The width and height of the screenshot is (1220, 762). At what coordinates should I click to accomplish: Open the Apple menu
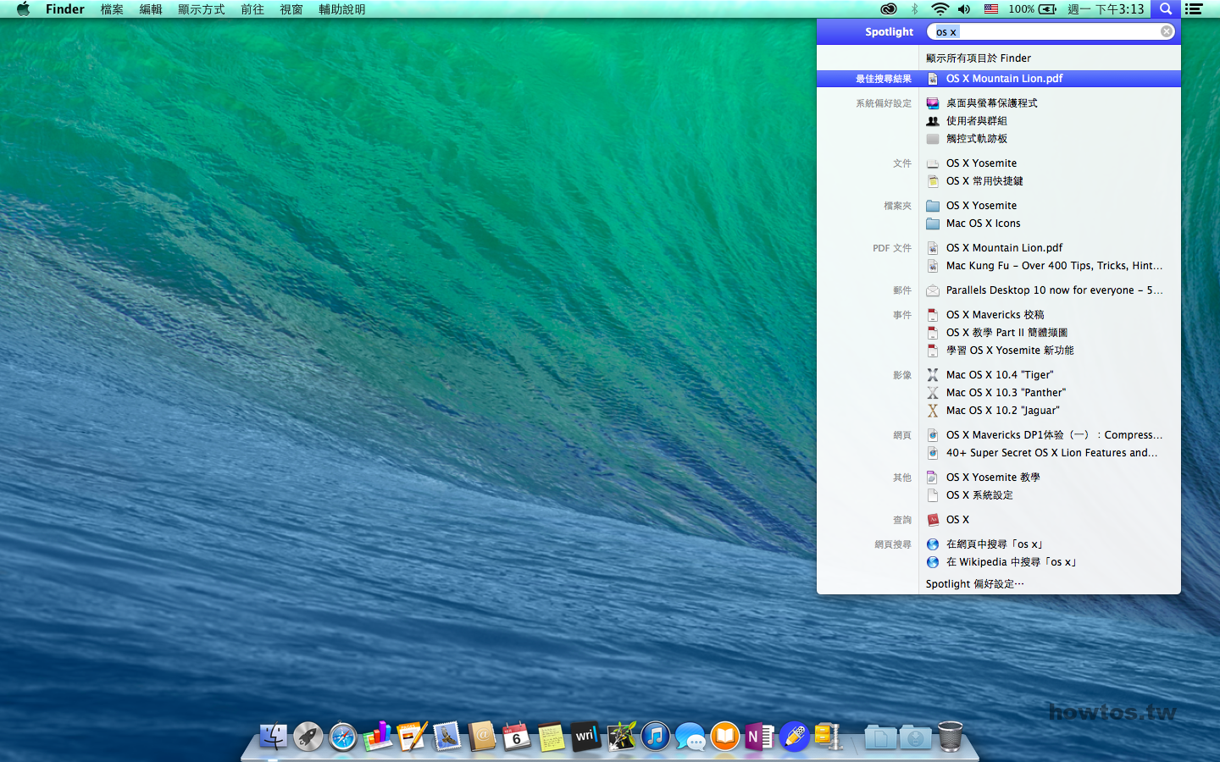[x=23, y=9]
